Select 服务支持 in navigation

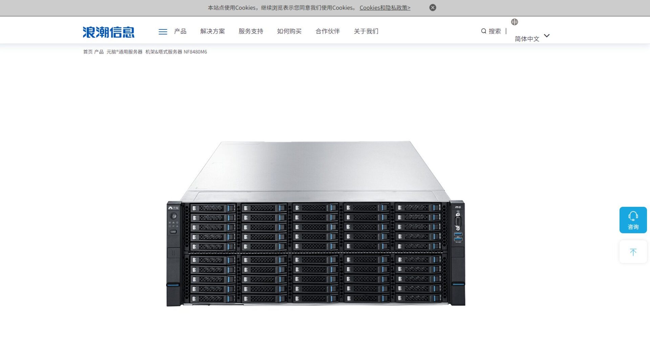click(251, 31)
